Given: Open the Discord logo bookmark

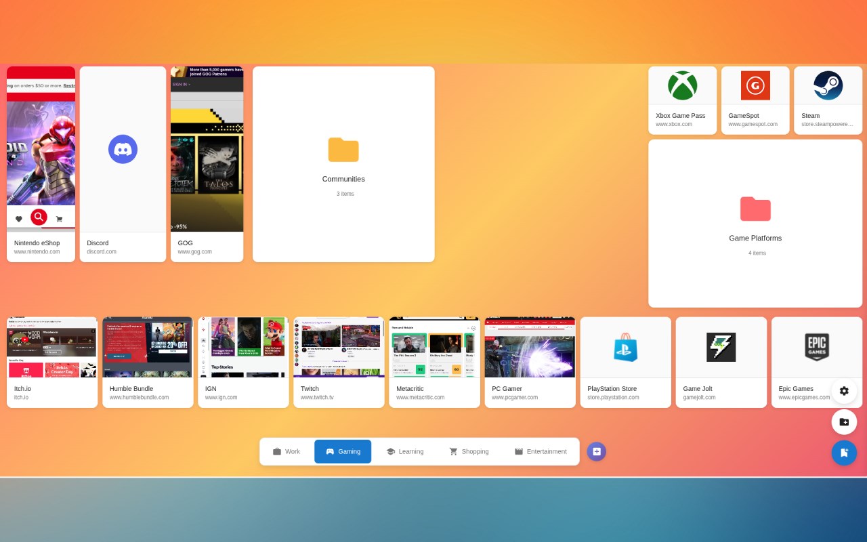Looking at the screenshot, I should click(x=123, y=149).
